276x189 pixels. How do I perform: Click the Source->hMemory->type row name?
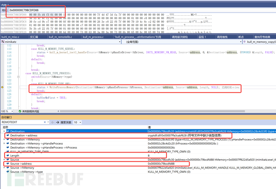pyautogui.click(x=26, y=172)
